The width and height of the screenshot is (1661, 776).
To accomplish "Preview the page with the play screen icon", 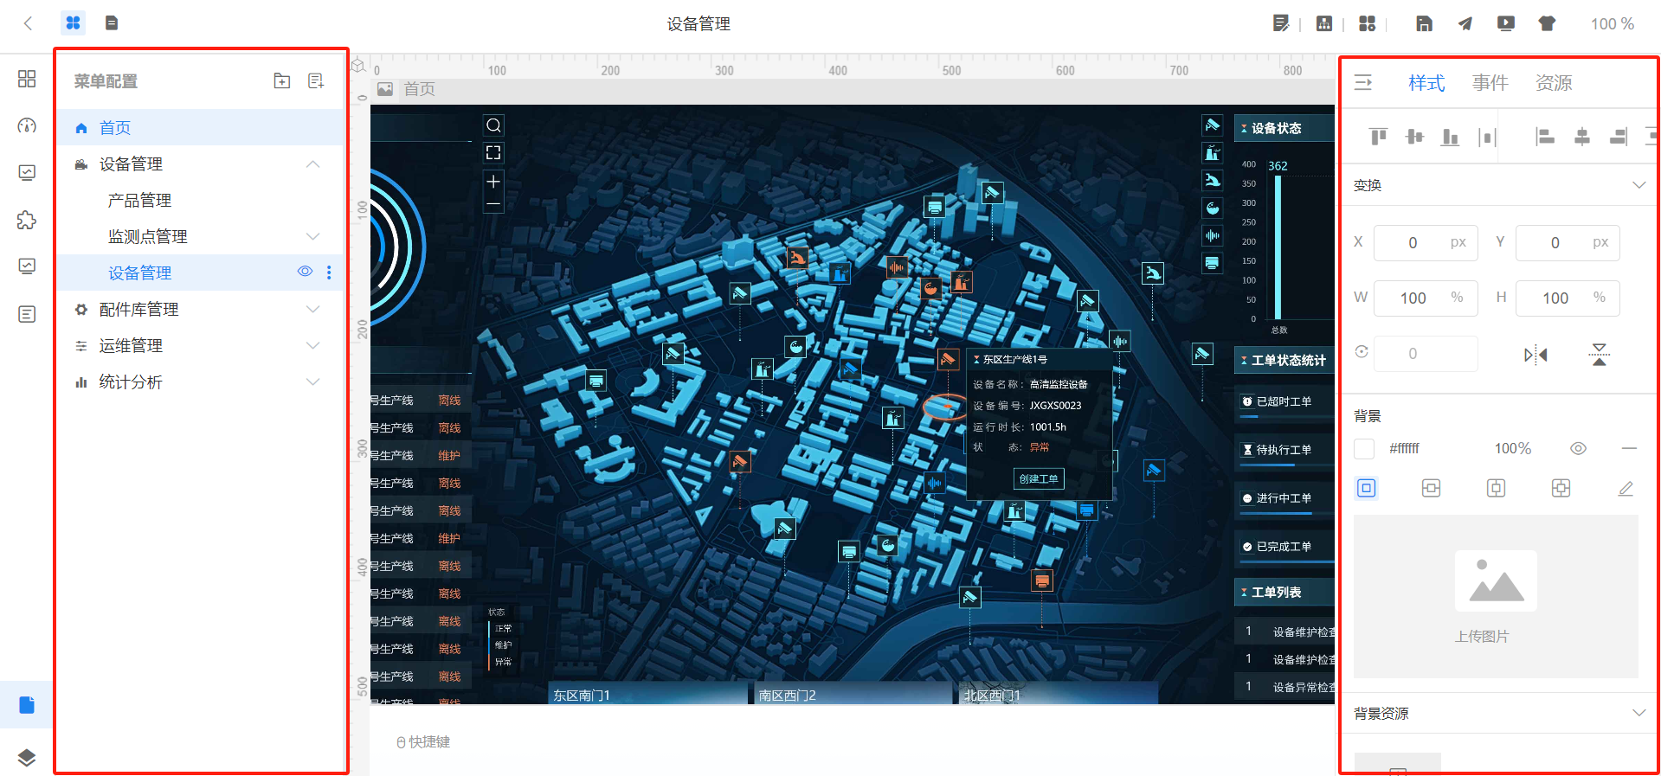I will click(1506, 23).
